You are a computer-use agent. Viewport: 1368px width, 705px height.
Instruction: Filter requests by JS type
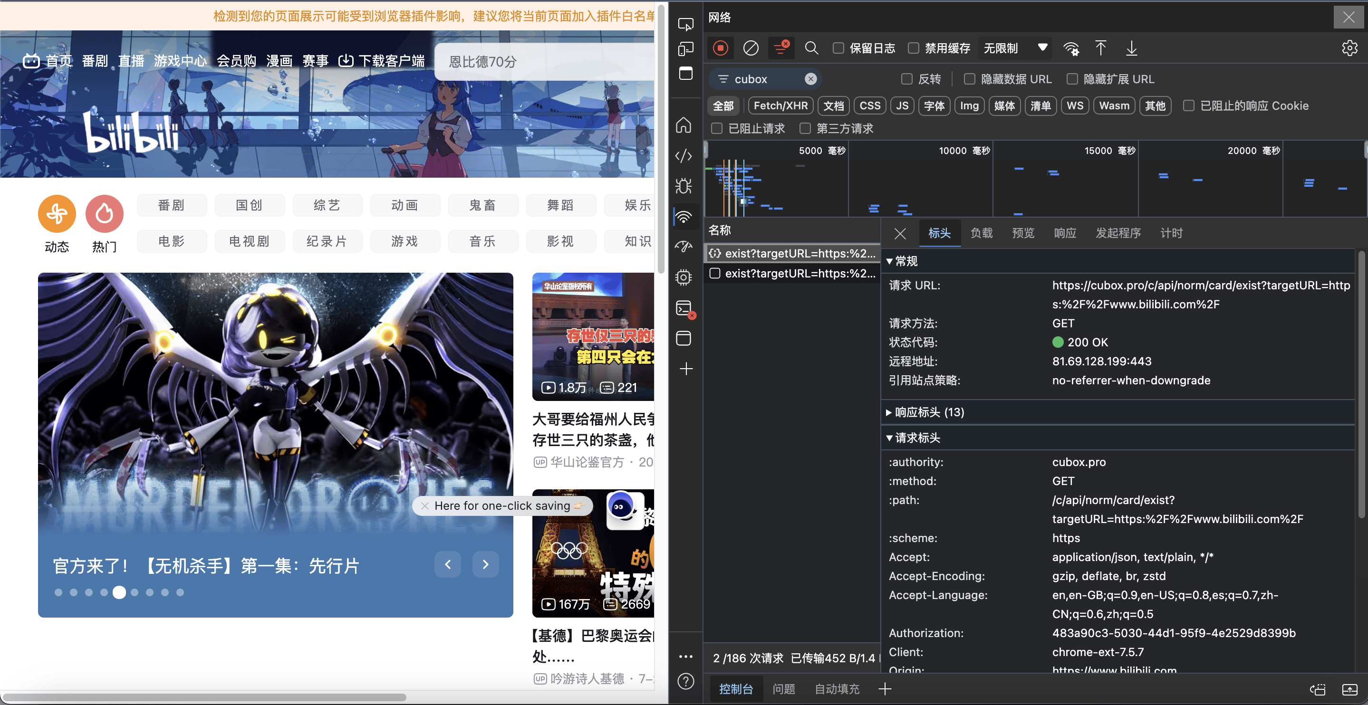coord(902,105)
